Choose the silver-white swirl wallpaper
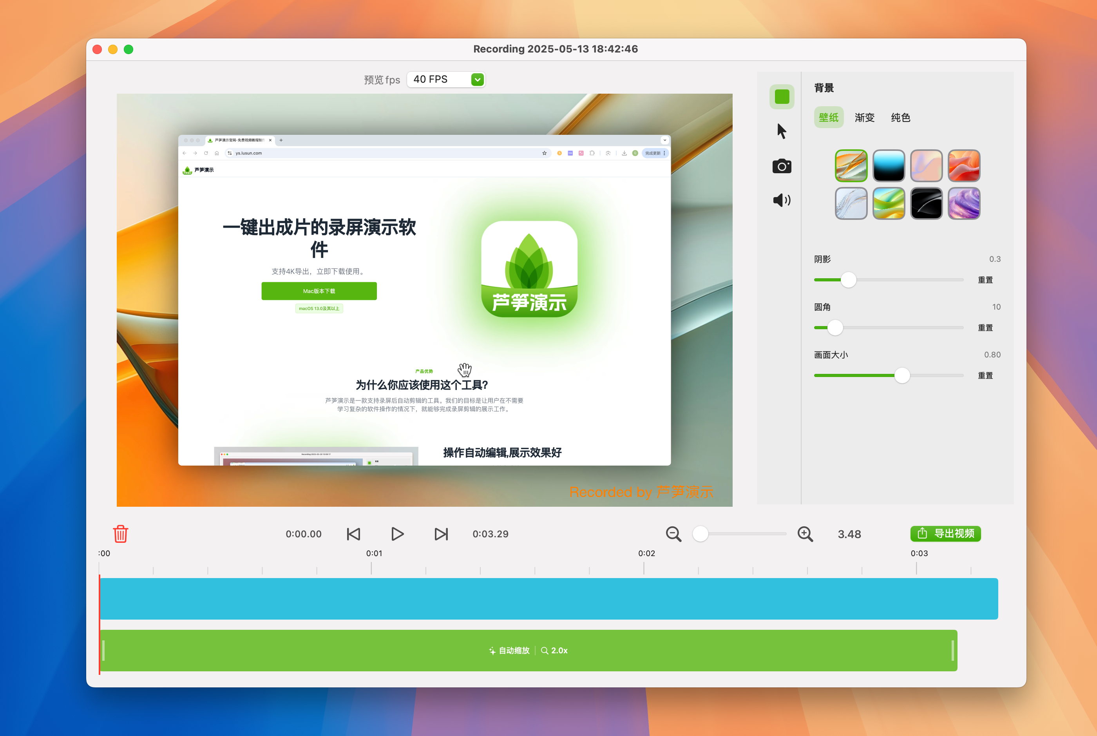Viewport: 1097px width, 736px height. 851,203
